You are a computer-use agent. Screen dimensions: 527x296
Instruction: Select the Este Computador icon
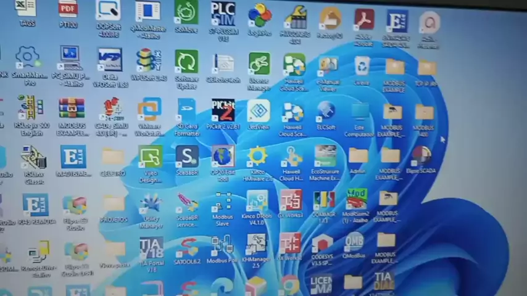tap(359, 114)
